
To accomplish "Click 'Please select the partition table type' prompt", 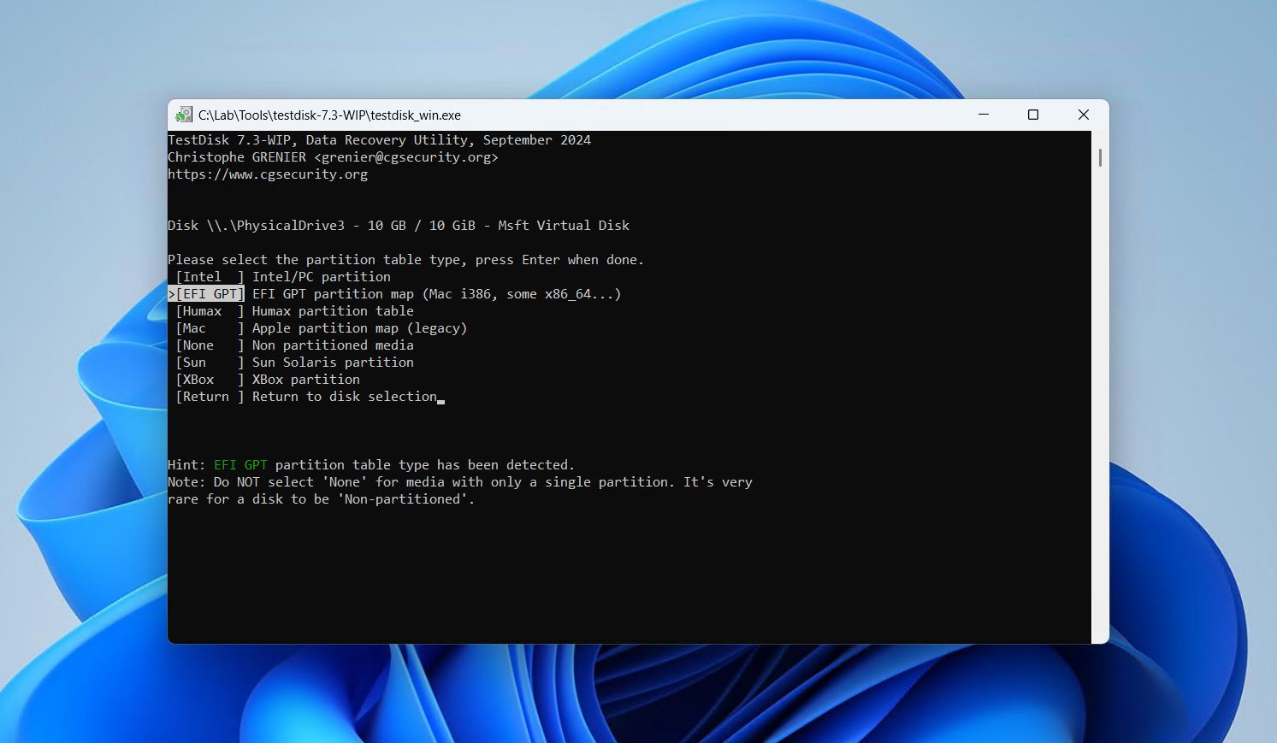I will click(405, 260).
